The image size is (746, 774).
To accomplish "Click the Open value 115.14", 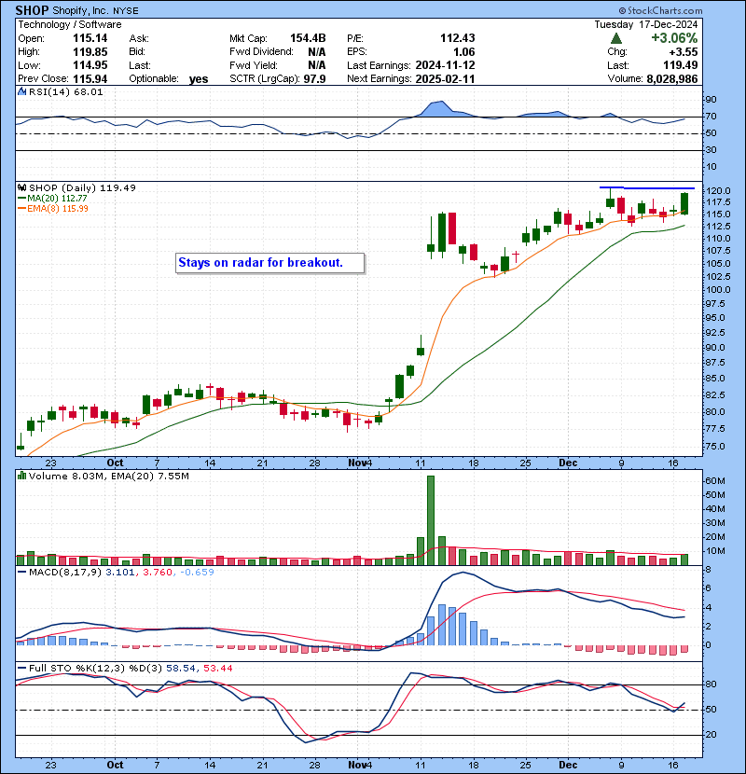I will [x=90, y=38].
